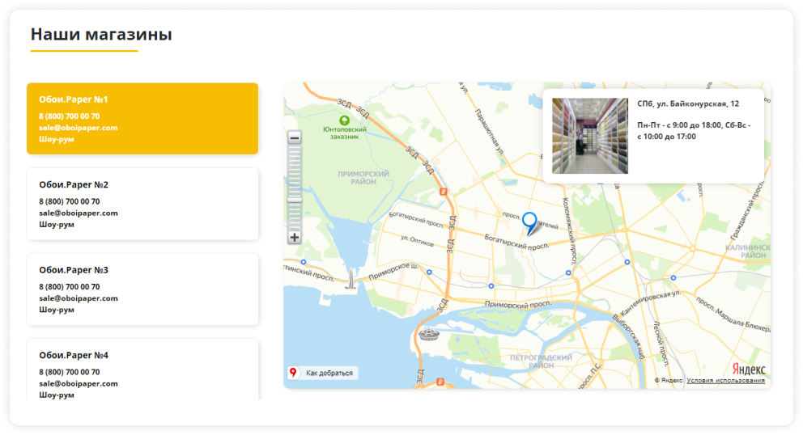
Task: Click the orange toll marker on ЗСД highway
Action: [x=442, y=192]
